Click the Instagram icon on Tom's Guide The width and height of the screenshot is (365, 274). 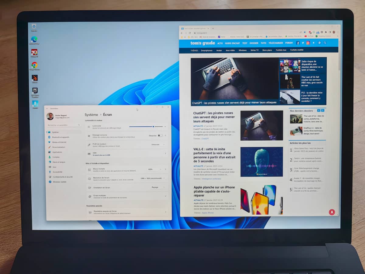(308, 43)
